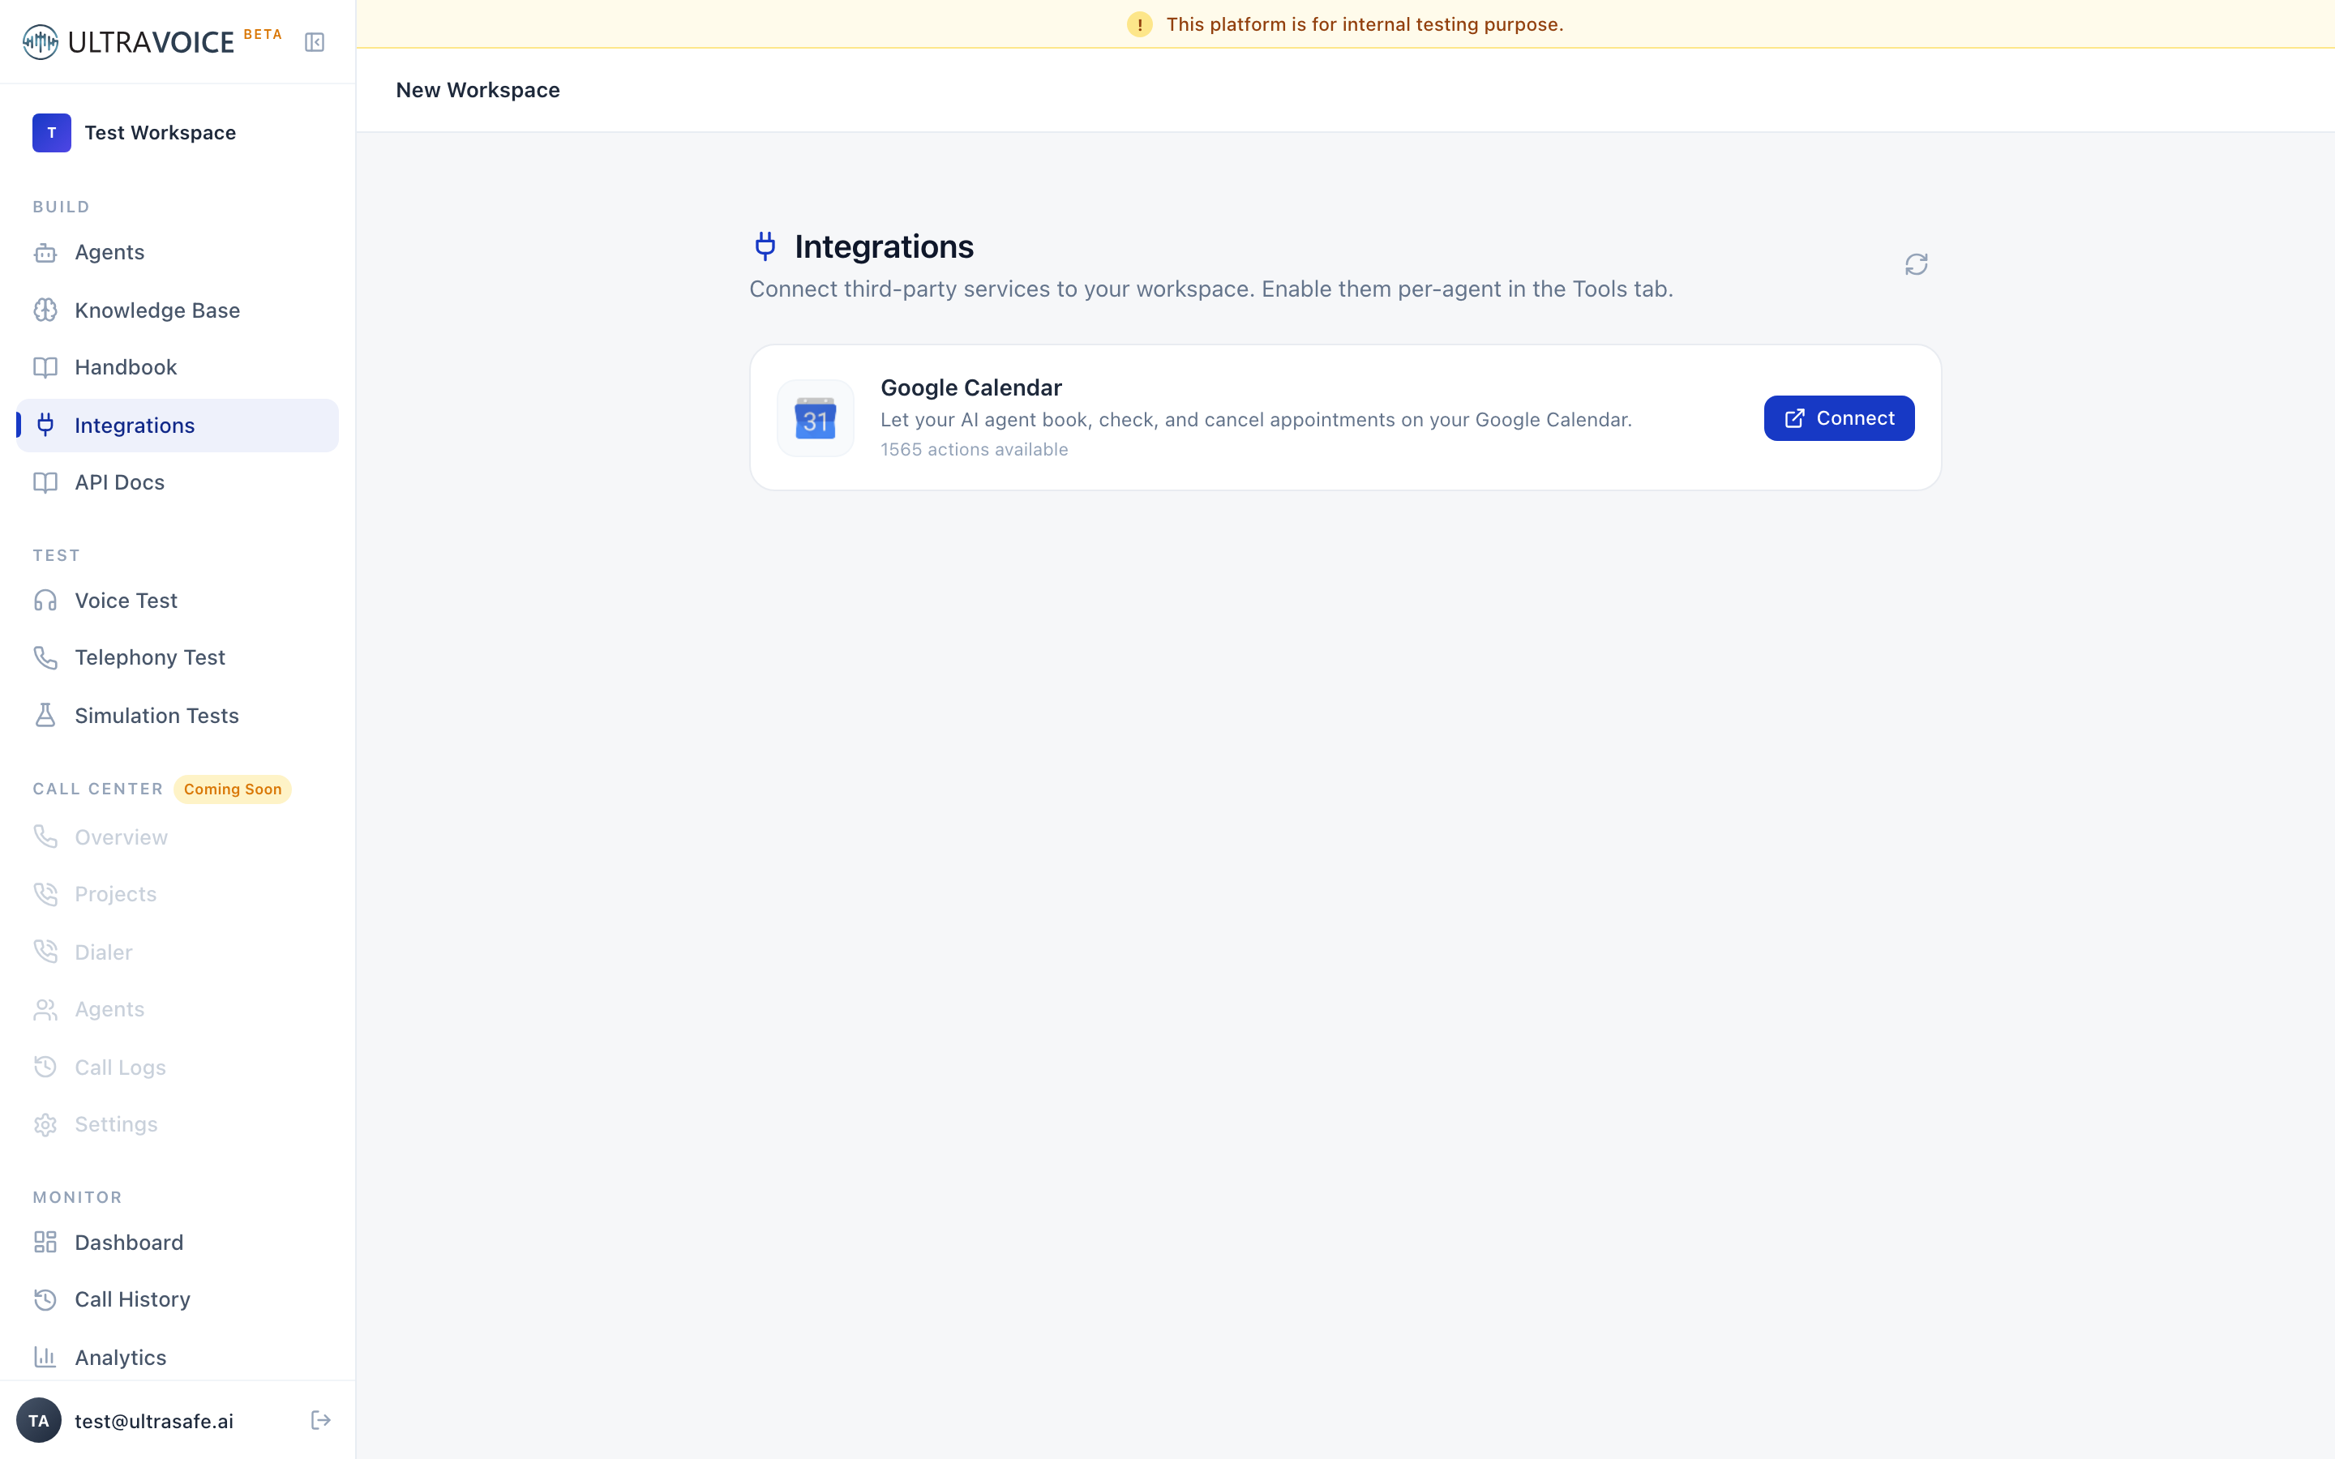Refresh the integrations list
The image size is (2335, 1459).
1917,264
